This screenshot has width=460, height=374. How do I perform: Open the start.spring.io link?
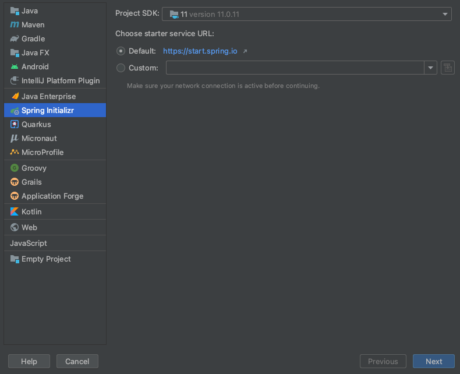pyautogui.click(x=200, y=51)
